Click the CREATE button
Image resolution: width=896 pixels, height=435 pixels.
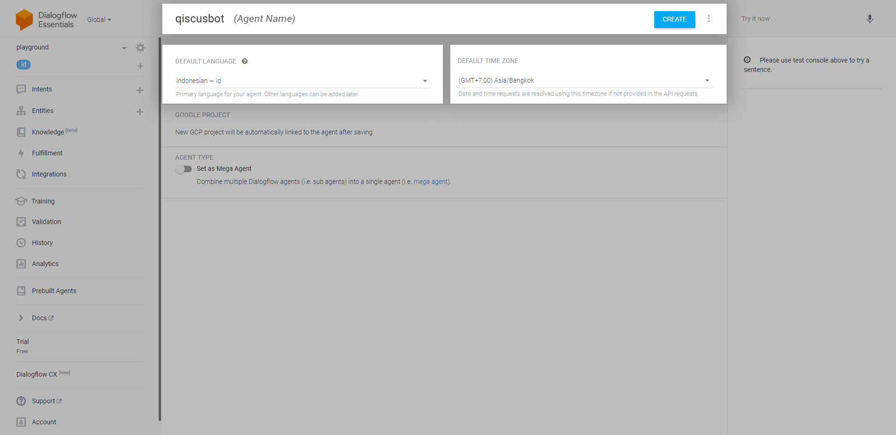674,19
